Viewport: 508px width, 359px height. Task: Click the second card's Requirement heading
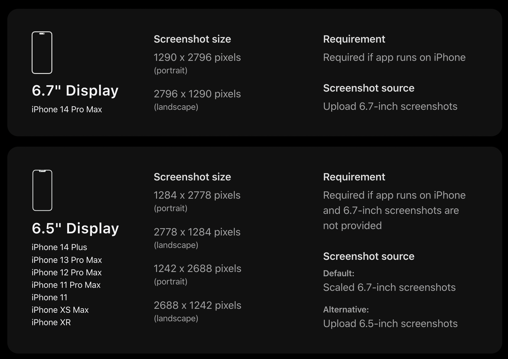tap(354, 177)
